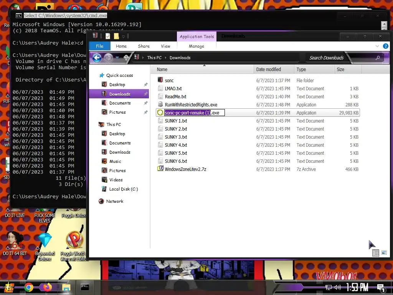
Task: Switch to the View ribbon tab
Action: click(x=165, y=46)
